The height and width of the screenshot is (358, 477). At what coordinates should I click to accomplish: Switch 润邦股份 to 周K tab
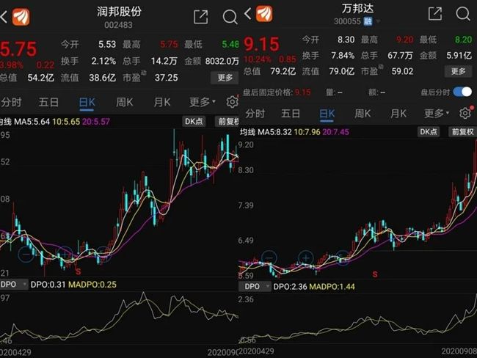click(125, 102)
